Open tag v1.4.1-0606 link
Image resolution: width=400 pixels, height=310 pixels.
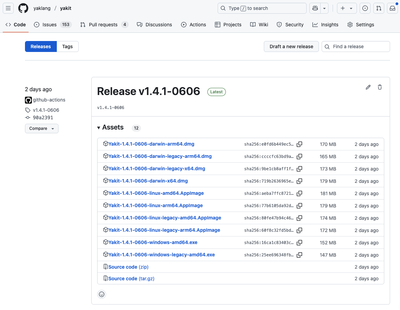[x=46, y=110]
